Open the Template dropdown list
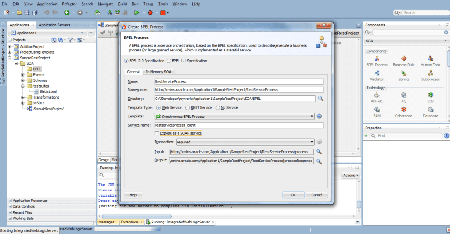The image size is (450, 234). [312, 116]
